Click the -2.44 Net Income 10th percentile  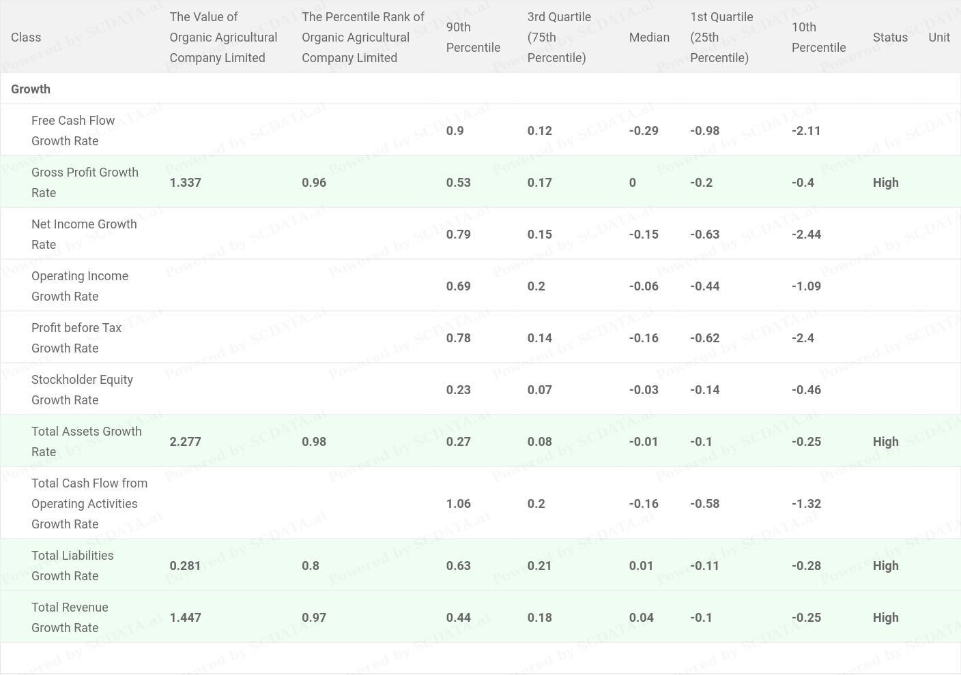click(806, 235)
